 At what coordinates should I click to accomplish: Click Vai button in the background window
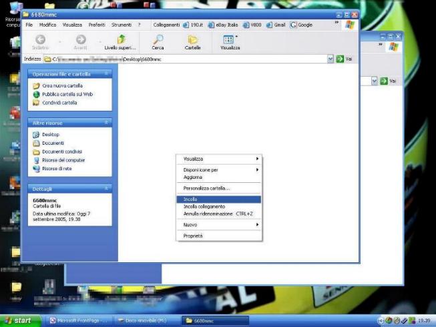click(388, 81)
